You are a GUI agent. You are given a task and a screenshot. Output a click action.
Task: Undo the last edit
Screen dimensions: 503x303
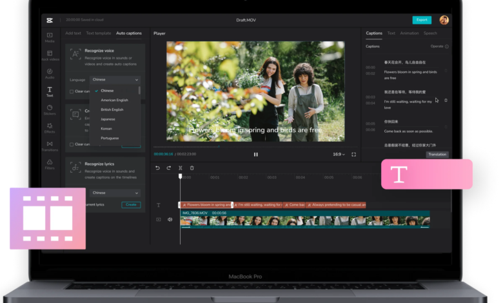157,168
